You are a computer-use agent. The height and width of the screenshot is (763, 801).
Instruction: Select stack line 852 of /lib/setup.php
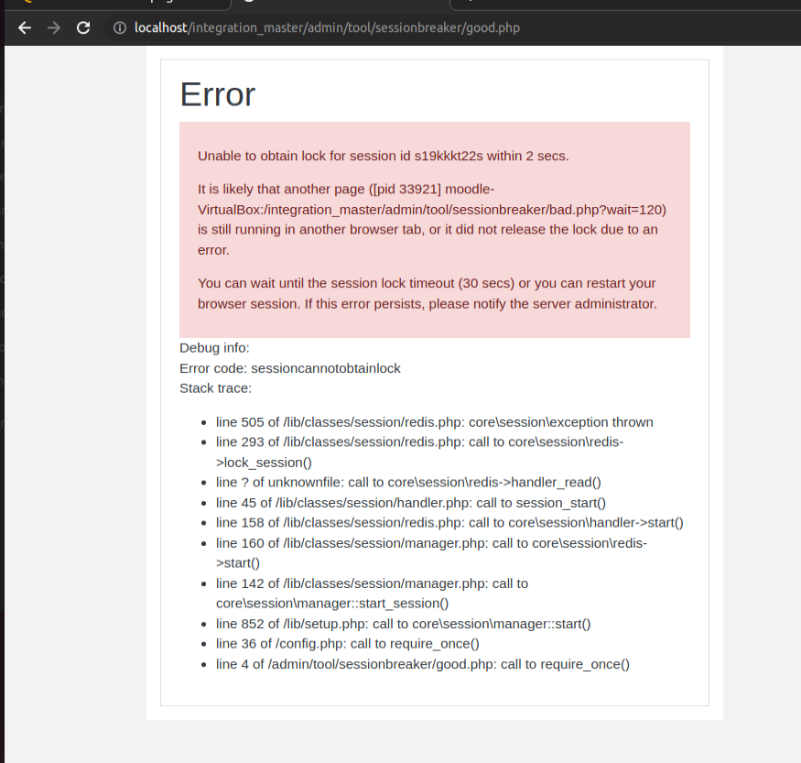tap(403, 624)
